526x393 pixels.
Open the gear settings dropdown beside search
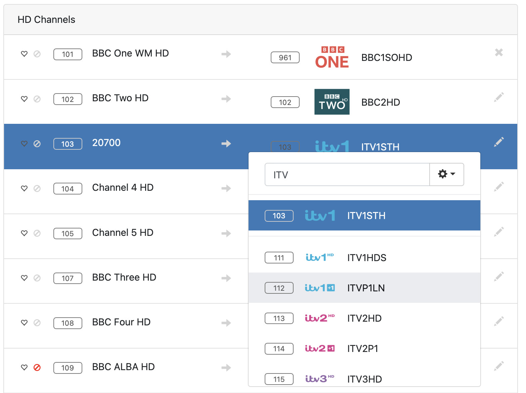pyautogui.click(x=446, y=174)
